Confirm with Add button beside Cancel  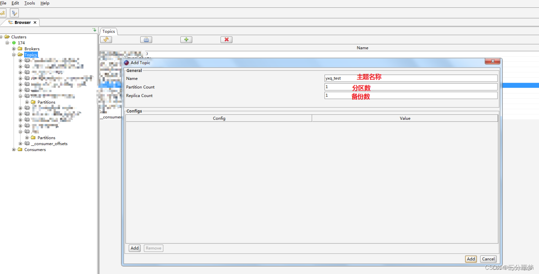pyautogui.click(x=471, y=259)
